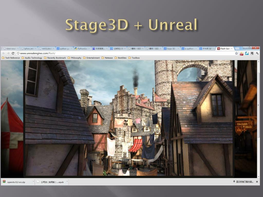Open the Chrome wrench settings menu
This screenshot has width=263, height=197.
[257, 53]
